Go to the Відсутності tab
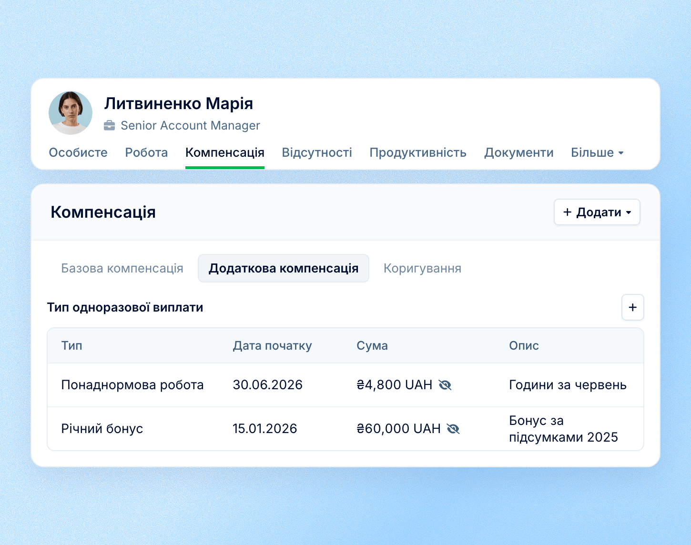Screen dimensions: 691x545 pos(317,152)
